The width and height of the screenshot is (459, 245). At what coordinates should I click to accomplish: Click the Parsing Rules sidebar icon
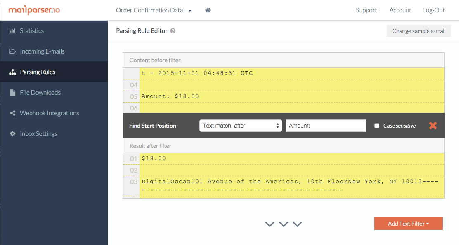12,72
